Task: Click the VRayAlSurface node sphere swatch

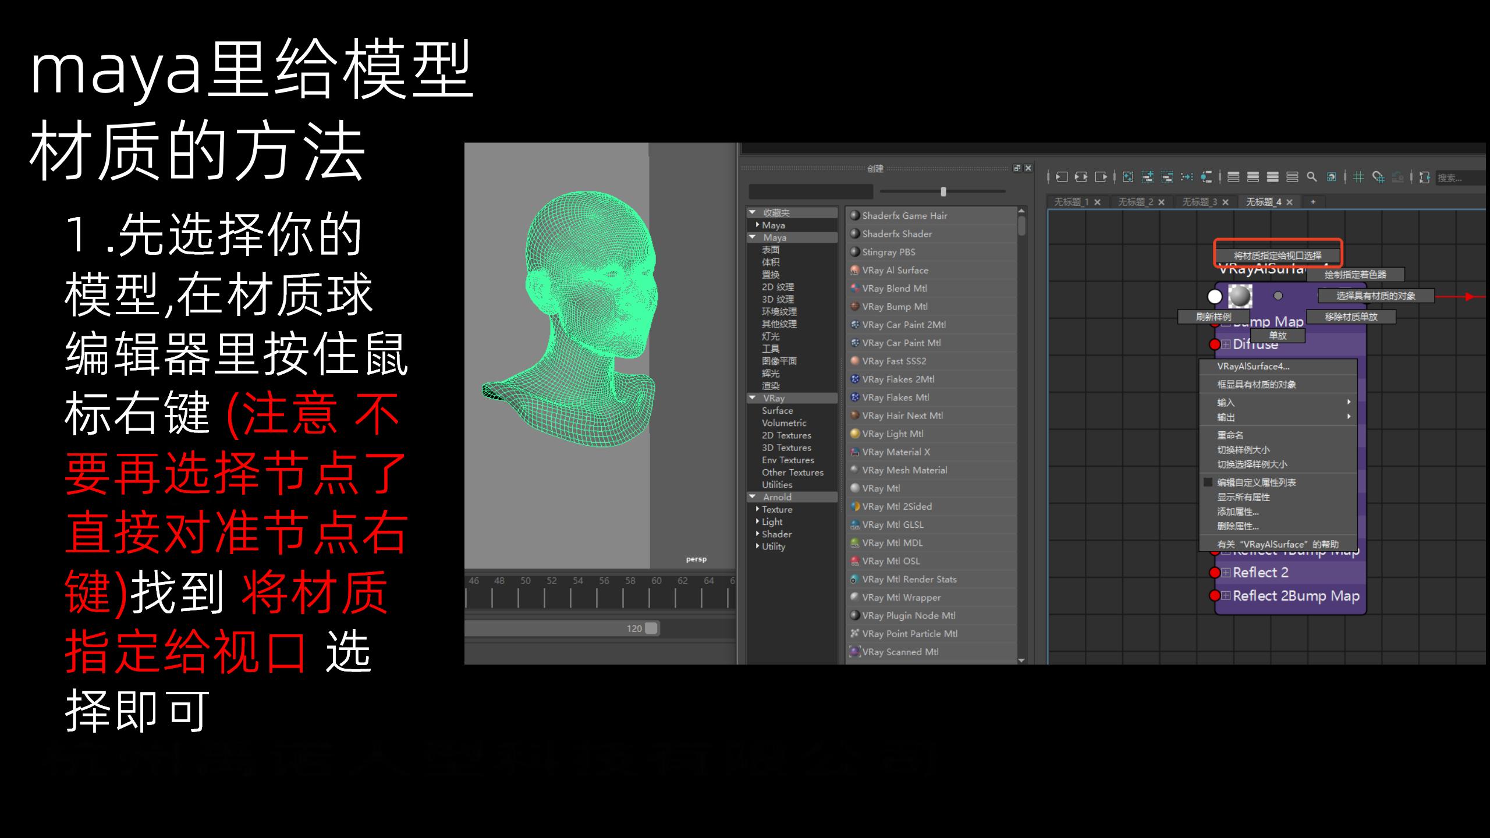Action: click(1240, 296)
